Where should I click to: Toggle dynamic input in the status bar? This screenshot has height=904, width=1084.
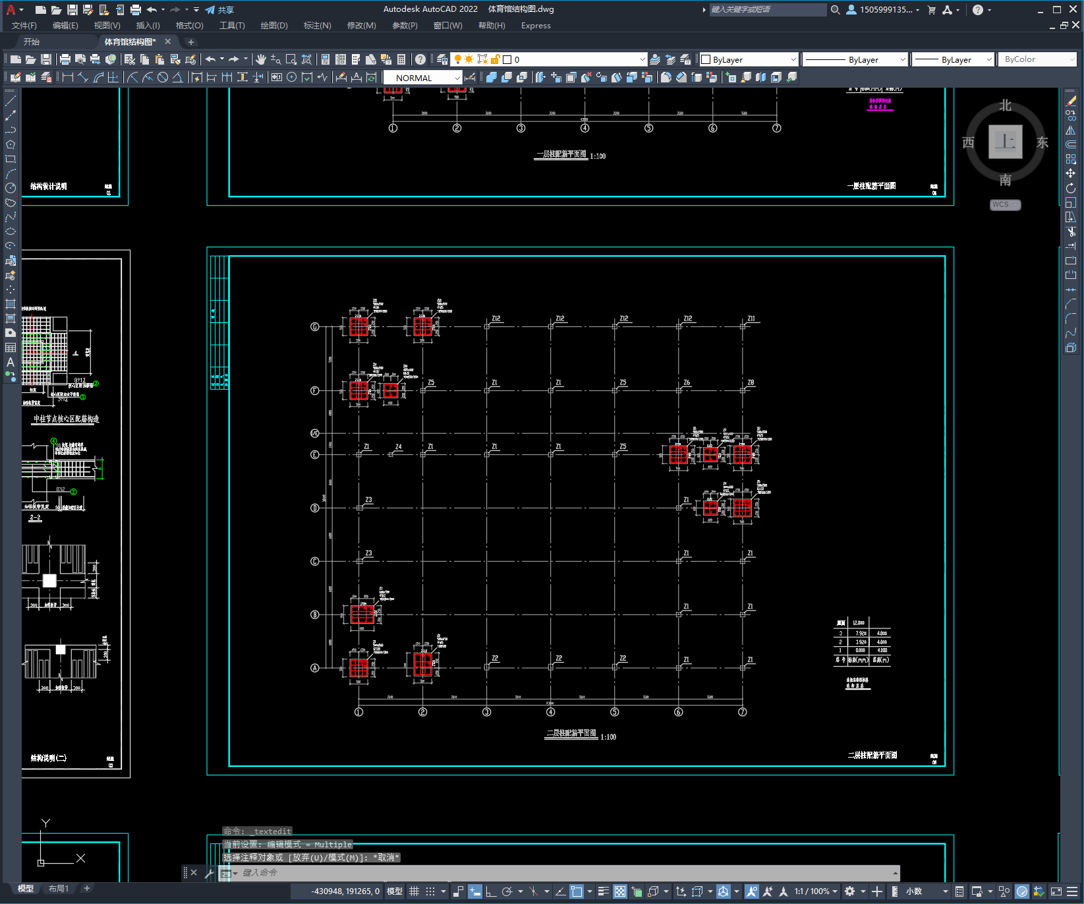click(x=475, y=891)
